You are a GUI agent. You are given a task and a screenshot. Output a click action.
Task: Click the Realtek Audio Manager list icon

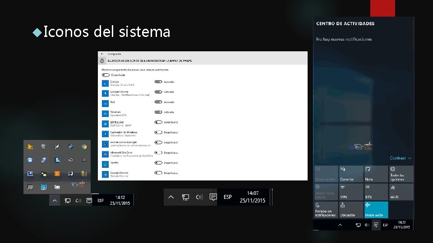105,144
